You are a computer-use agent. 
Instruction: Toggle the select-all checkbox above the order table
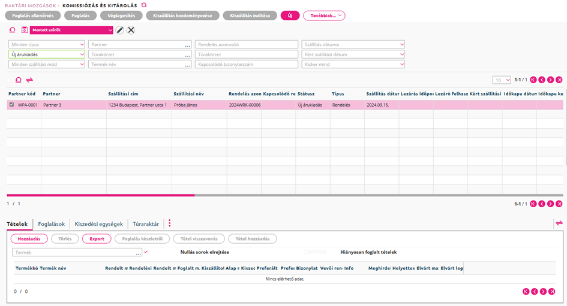click(x=9, y=80)
